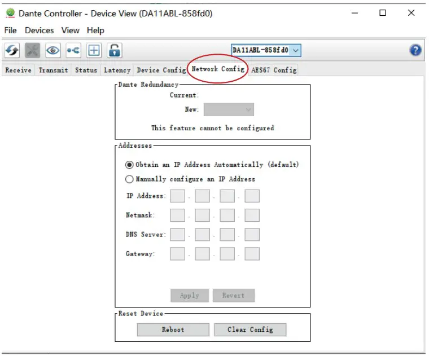Click the first Netmask octet field
The image size is (429, 356).
(177, 216)
